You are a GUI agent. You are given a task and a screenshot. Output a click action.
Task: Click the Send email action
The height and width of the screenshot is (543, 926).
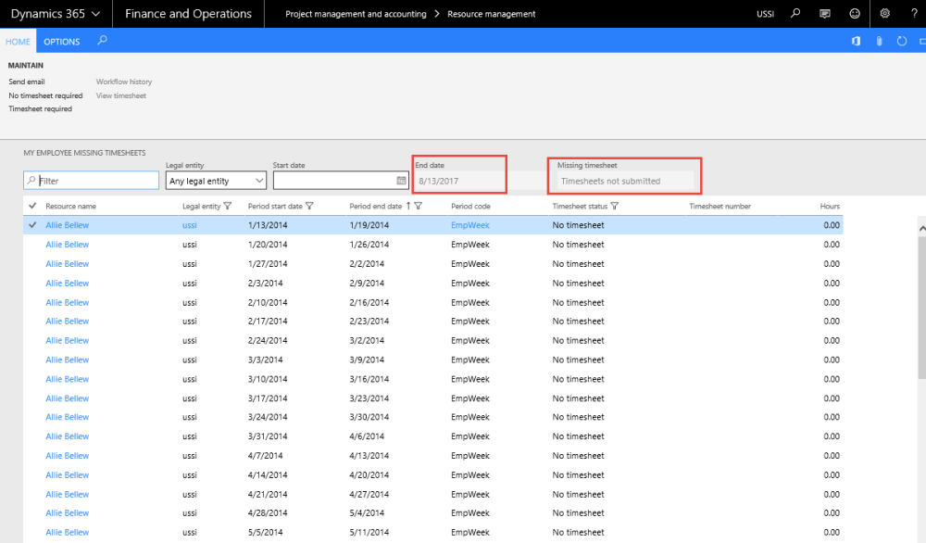27,82
